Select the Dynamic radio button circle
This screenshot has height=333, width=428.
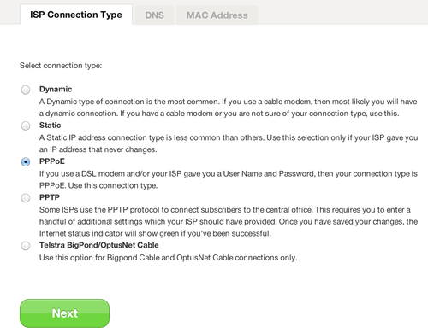point(26,90)
